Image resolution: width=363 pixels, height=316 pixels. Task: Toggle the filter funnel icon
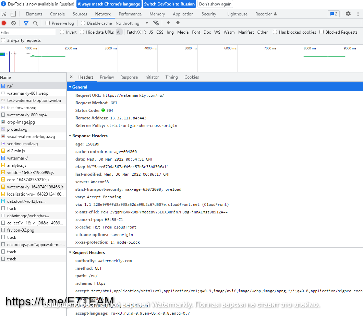[x=26, y=23]
